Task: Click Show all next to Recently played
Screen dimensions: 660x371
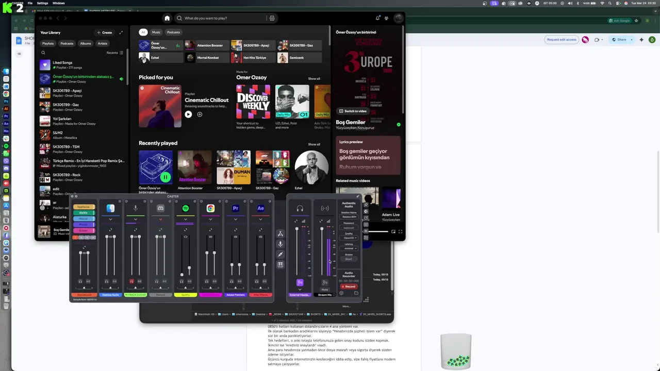Action: click(x=314, y=144)
